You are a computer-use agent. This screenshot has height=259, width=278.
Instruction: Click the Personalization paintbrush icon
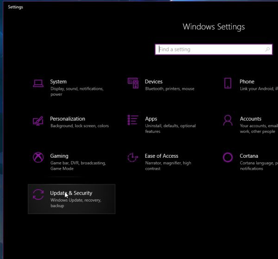38,121
